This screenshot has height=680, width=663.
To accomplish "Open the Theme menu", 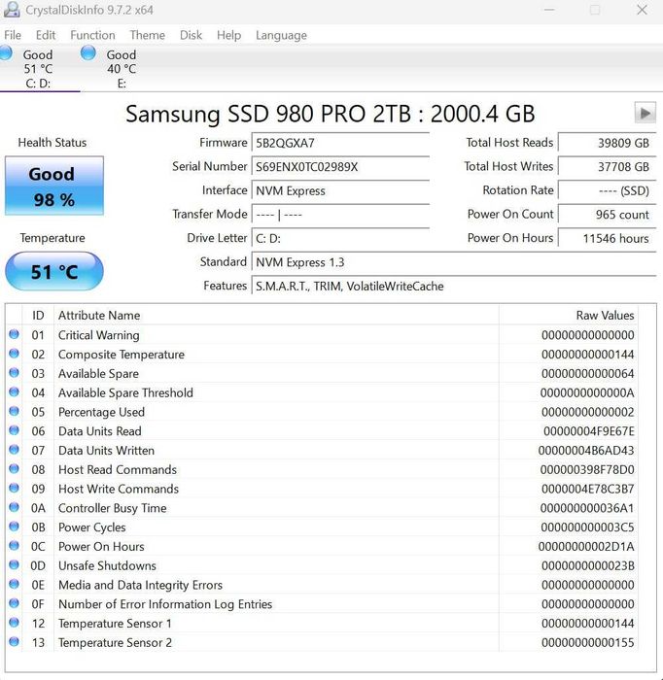I will (148, 35).
